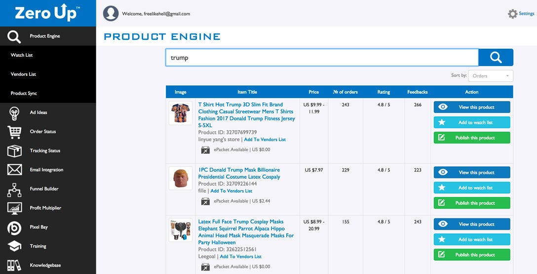537x274 pixels.
Task: Click the Trump mask product thumbnail
Action: 181,178
